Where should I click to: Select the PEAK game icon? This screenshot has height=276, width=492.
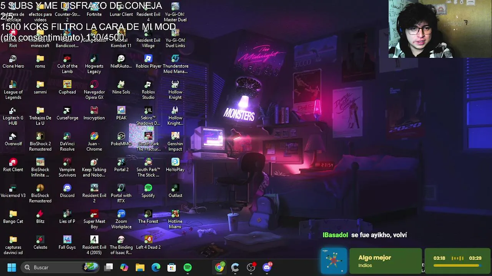[x=121, y=113]
